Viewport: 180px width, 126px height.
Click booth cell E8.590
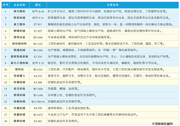point(38,108)
